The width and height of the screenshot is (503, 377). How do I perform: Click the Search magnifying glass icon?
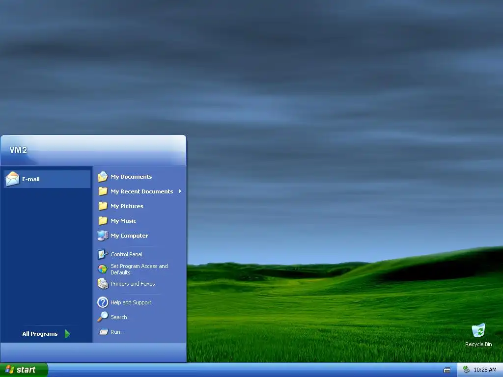click(x=103, y=317)
